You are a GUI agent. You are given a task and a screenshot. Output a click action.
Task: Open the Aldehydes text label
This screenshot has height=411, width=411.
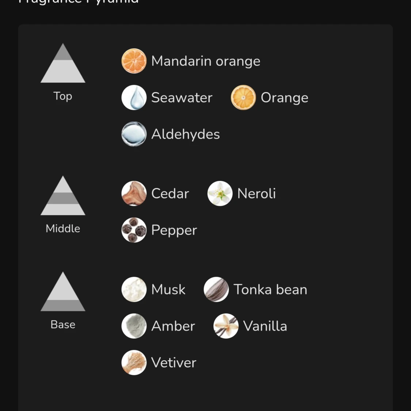point(186,134)
